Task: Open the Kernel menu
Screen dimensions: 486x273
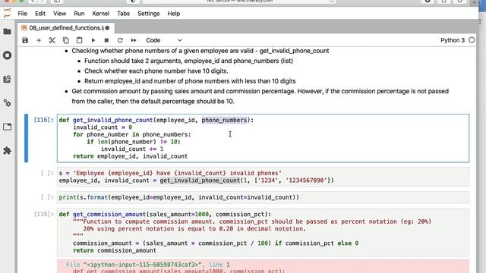Action: point(101,14)
